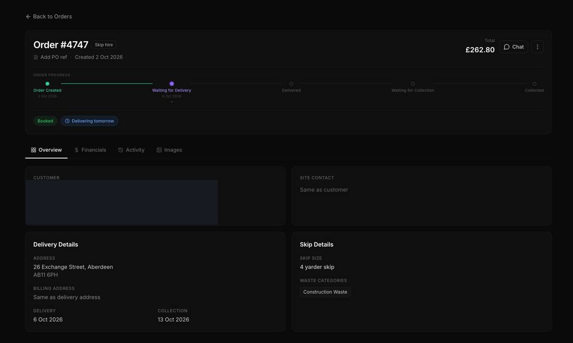
Task: Click the Created 2 Oct 2026 text
Action: coord(98,57)
